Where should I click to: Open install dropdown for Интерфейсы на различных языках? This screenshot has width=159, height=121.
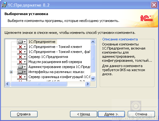(22, 72)
